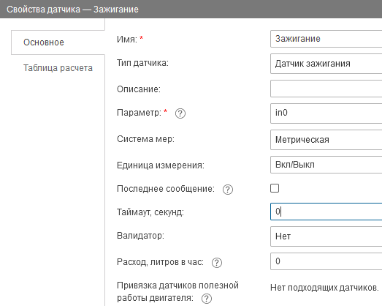
Task: Select the Параметр field containing in0
Action: (x=326, y=113)
